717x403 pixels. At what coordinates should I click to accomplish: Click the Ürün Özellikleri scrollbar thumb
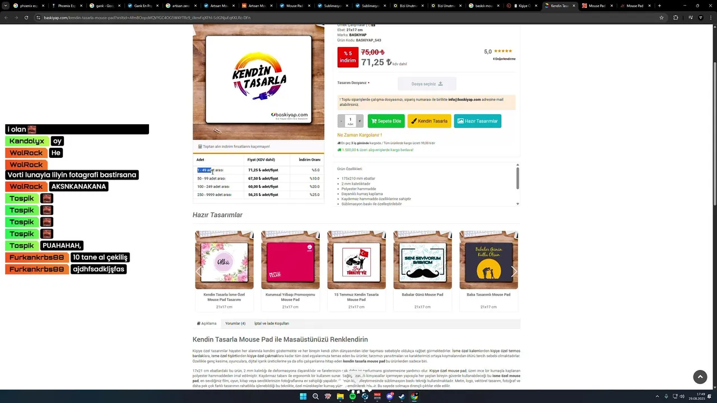(x=518, y=178)
